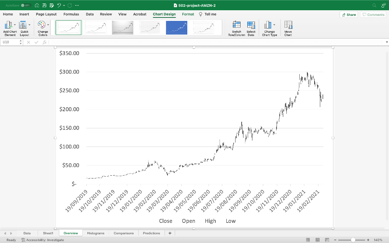Screen dimensions: 389x243
Task: Click the Share button
Action: (348, 14)
